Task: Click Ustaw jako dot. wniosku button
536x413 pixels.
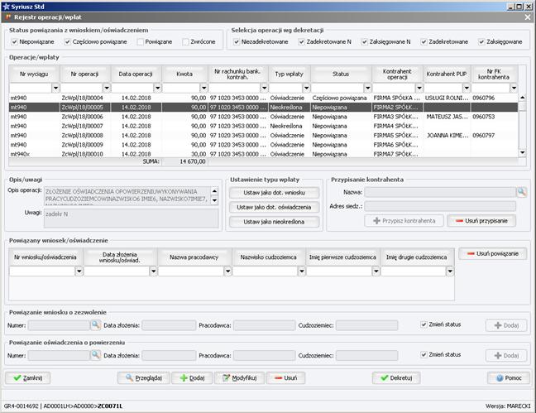Action: click(x=274, y=193)
